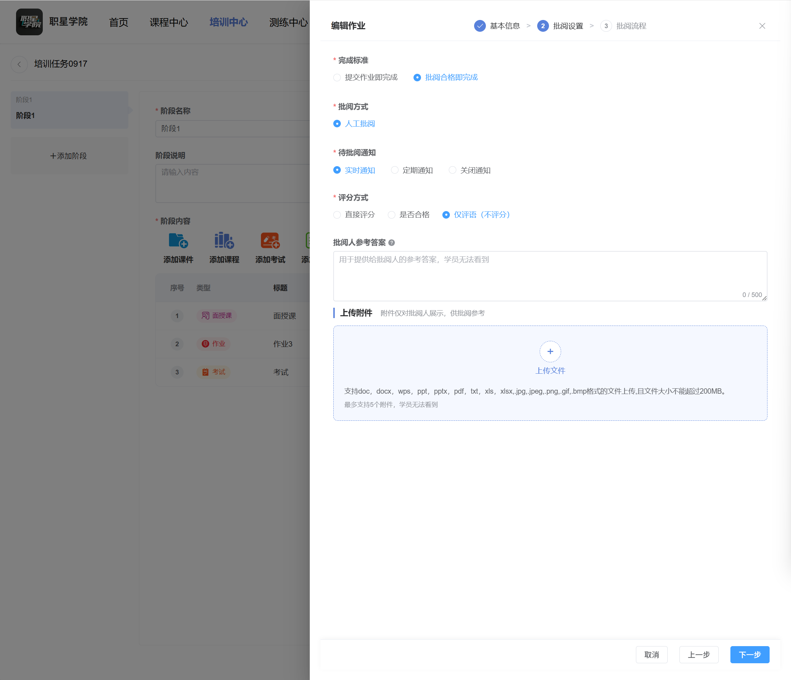Select 定期通知 radio option
Image resolution: width=791 pixels, height=680 pixels.
point(412,170)
